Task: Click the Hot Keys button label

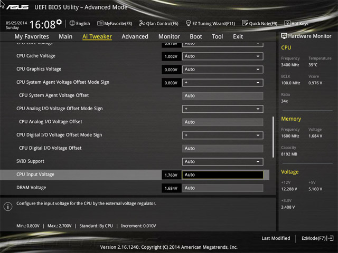Action: pos(299,23)
